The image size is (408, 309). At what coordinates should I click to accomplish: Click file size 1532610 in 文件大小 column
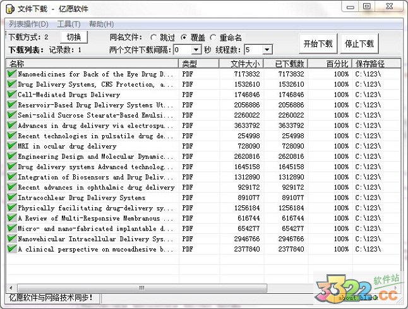[x=247, y=84]
